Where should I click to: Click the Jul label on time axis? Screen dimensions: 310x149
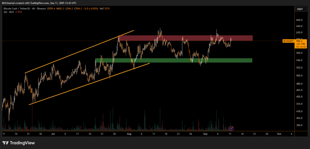click(53, 133)
